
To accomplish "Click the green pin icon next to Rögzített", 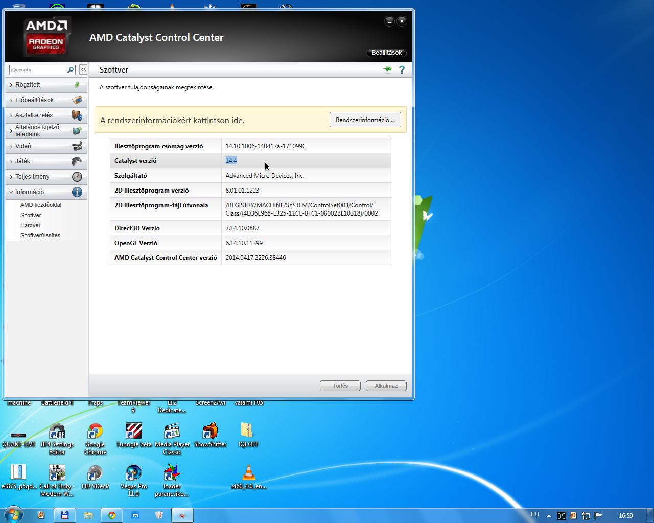I will point(77,85).
